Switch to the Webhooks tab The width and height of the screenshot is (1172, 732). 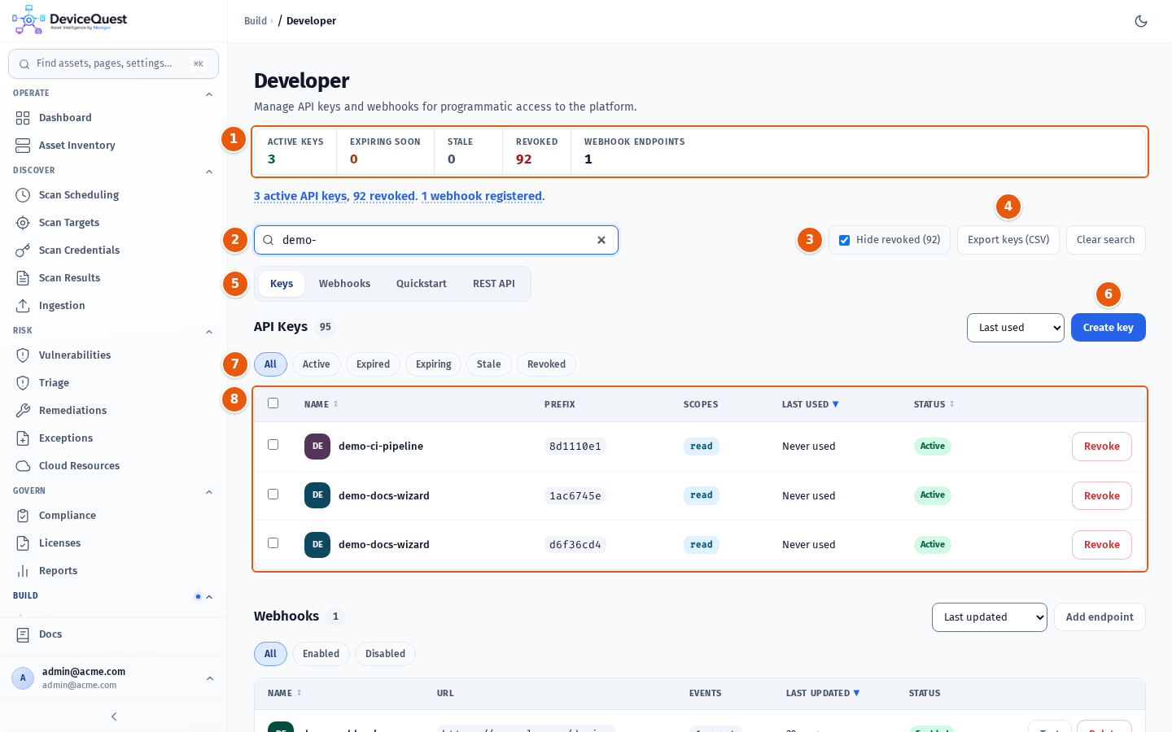point(344,284)
